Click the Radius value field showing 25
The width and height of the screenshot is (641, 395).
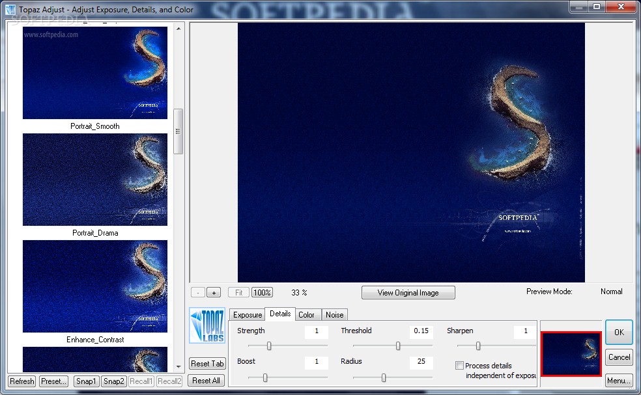(x=421, y=362)
